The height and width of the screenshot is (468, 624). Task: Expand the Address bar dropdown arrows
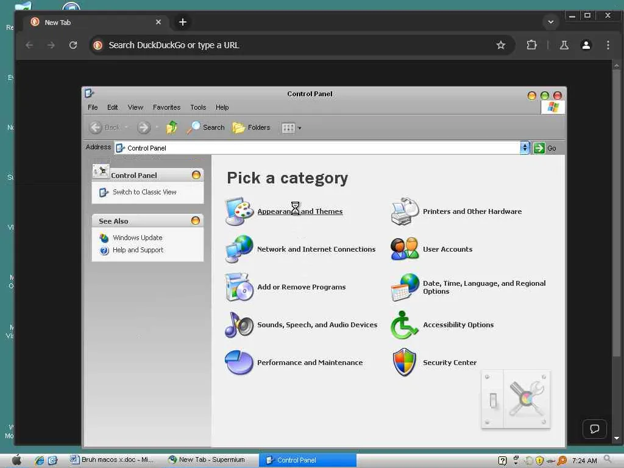[525, 147]
